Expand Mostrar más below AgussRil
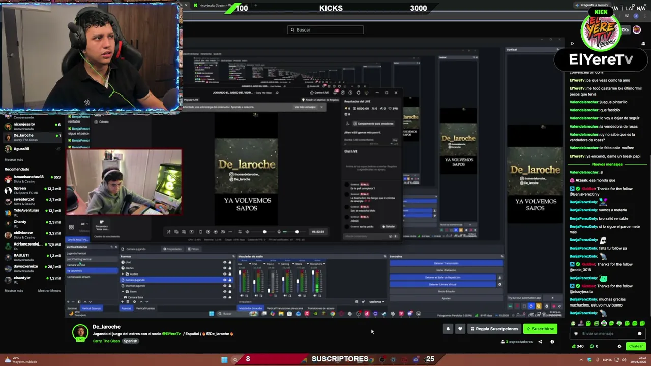The width and height of the screenshot is (651, 366). click(x=14, y=160)
